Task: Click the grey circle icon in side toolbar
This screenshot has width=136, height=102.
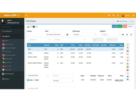Action: click(128, 73)
